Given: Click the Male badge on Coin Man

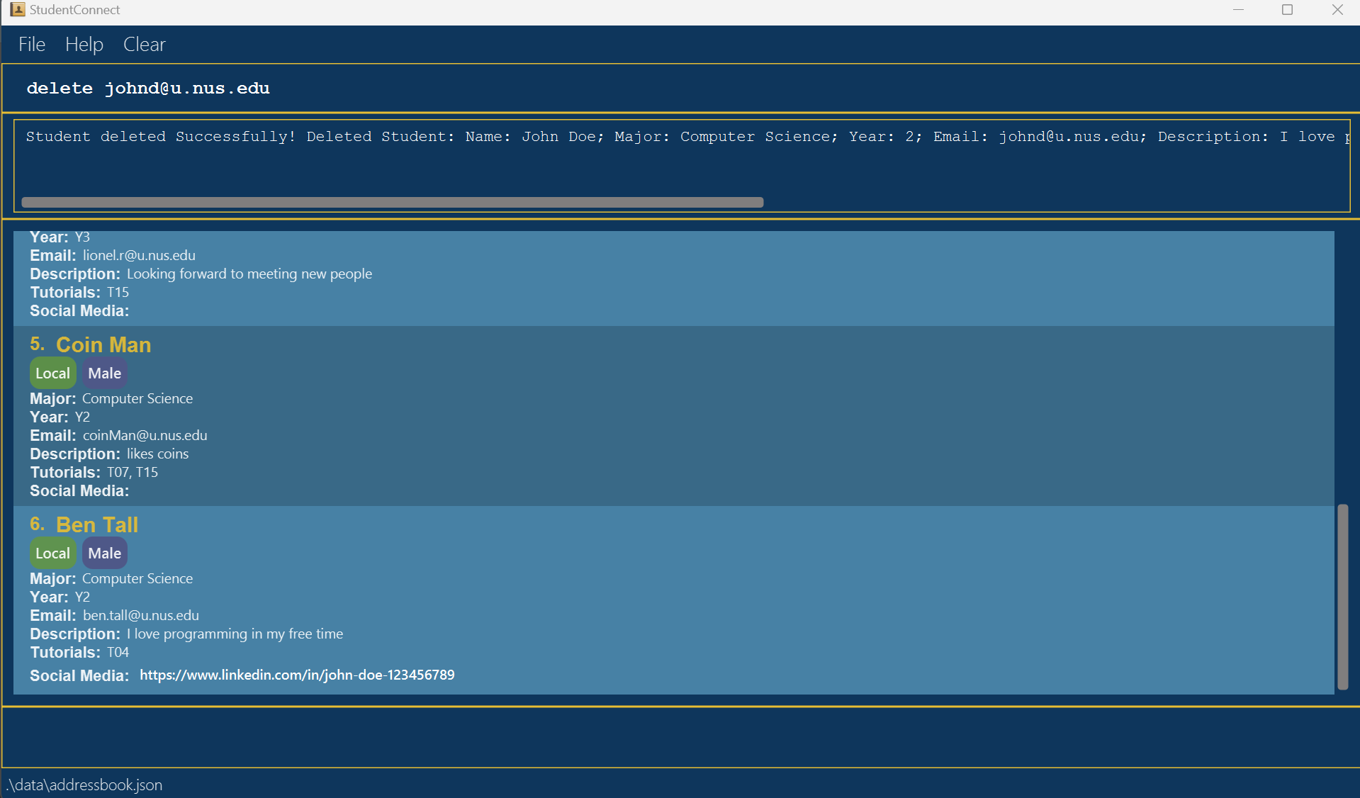Looking at the screenshot, I should [x=104, y=373].
